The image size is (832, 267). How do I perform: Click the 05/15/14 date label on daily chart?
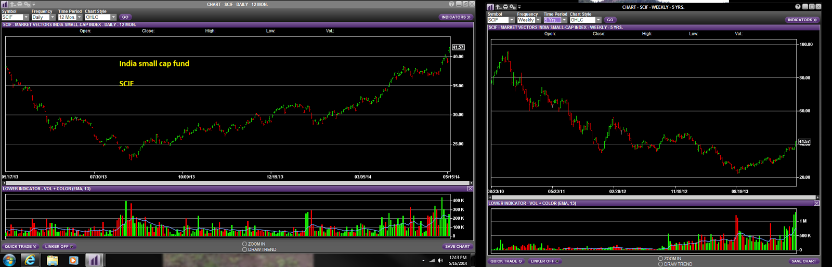[451, 177]
